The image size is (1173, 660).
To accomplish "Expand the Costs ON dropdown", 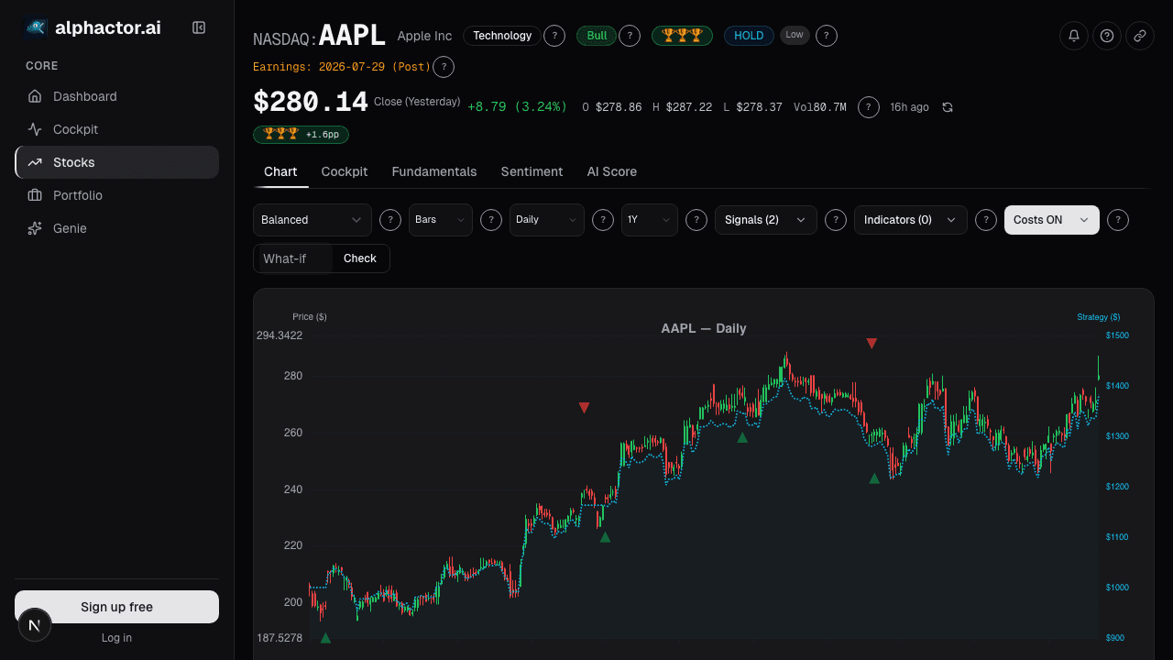I will [x=1052, y=220].
